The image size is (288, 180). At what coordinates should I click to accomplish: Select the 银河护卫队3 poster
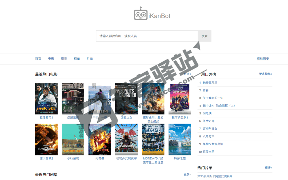pos(179,99)
